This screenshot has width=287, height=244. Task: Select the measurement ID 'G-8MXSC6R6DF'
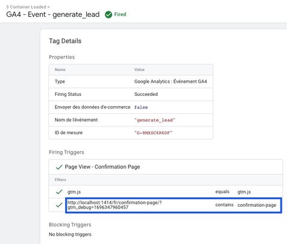[153, 133]
